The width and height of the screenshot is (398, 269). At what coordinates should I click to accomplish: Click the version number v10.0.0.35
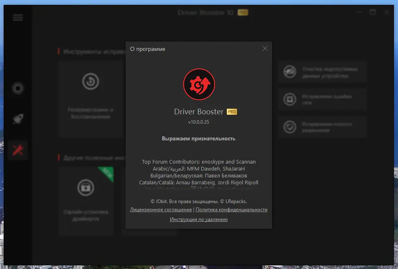click(x=199, y=121)
